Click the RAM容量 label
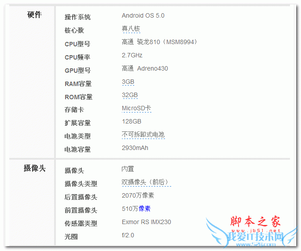This screenshot has height=251, width=301. (78, 84)
